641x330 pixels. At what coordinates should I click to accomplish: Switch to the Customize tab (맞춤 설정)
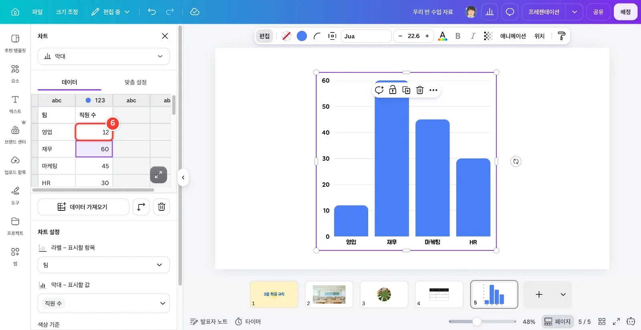pos(135,82)
